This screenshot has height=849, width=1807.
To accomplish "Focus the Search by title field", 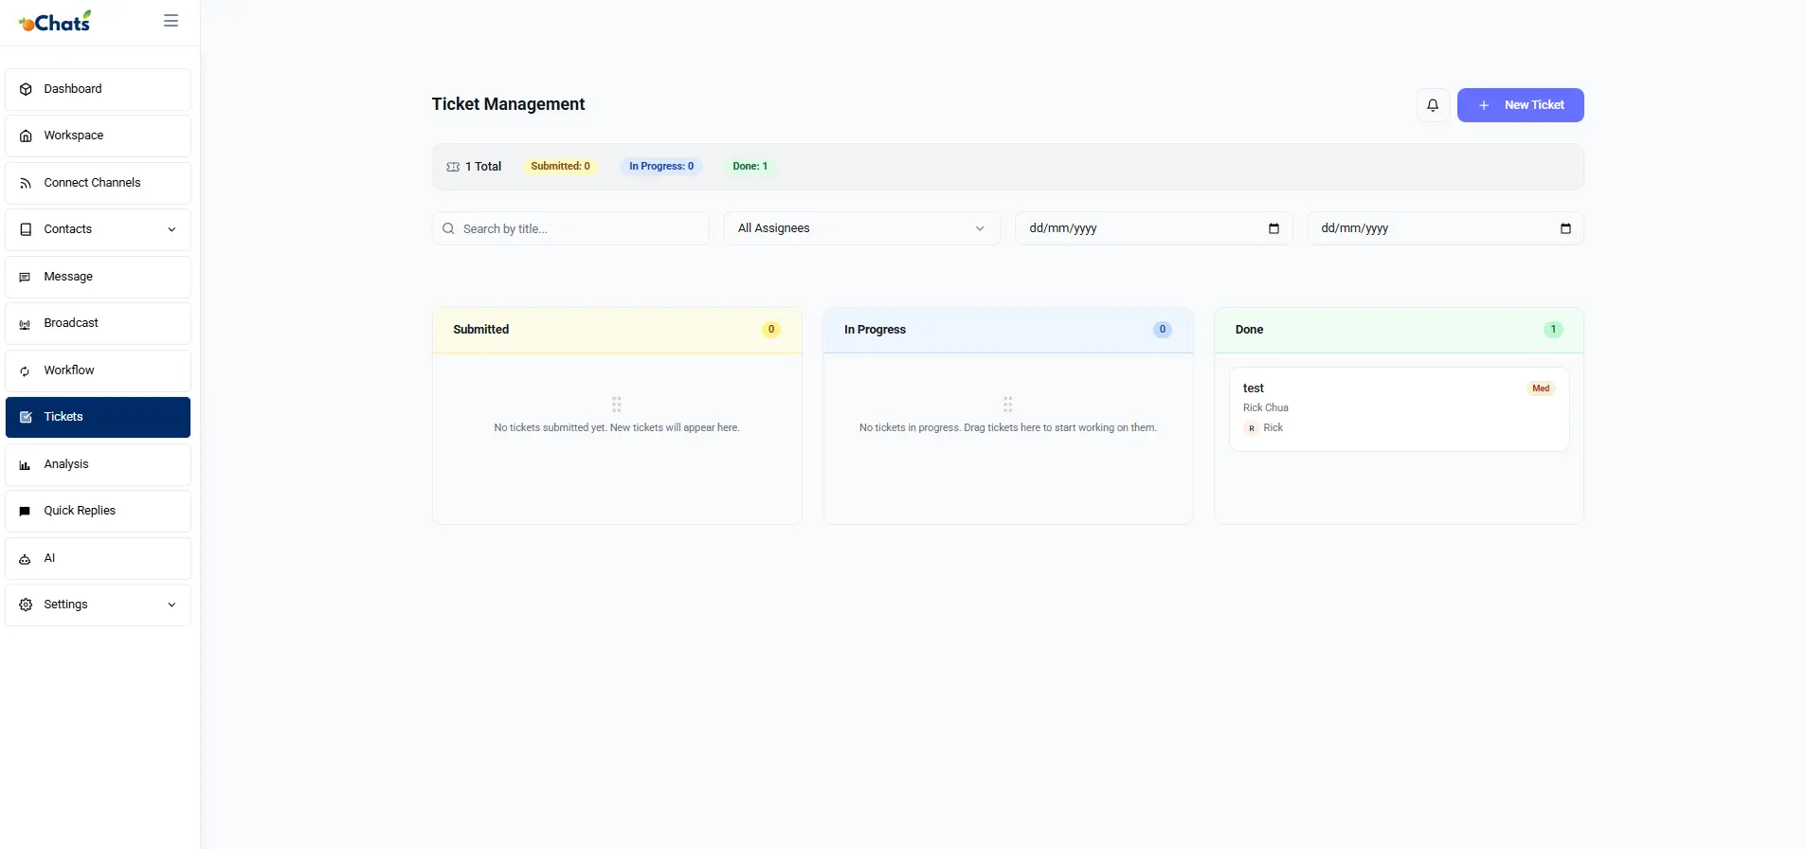I will point(570,228).
